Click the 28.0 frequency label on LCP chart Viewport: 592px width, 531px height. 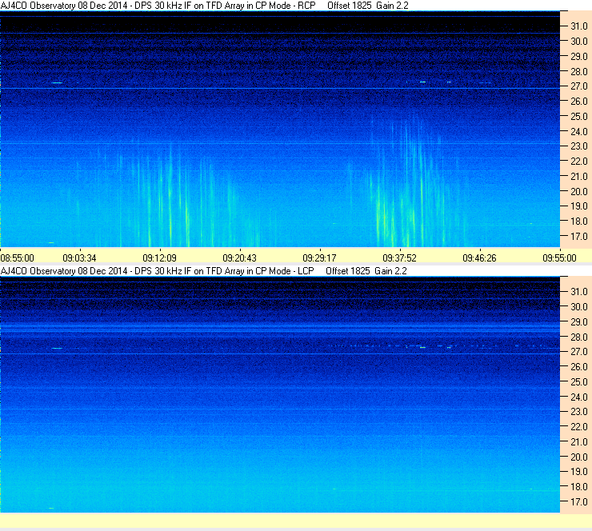click(x=579, y=337)
